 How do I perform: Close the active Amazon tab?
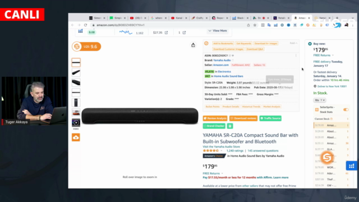pos(309,18)
